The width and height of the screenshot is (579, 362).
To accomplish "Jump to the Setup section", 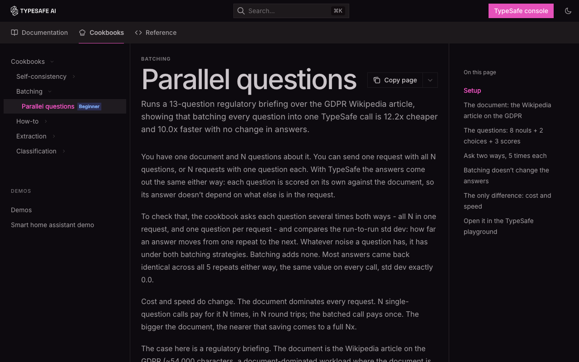I will [x=472, y=90].
